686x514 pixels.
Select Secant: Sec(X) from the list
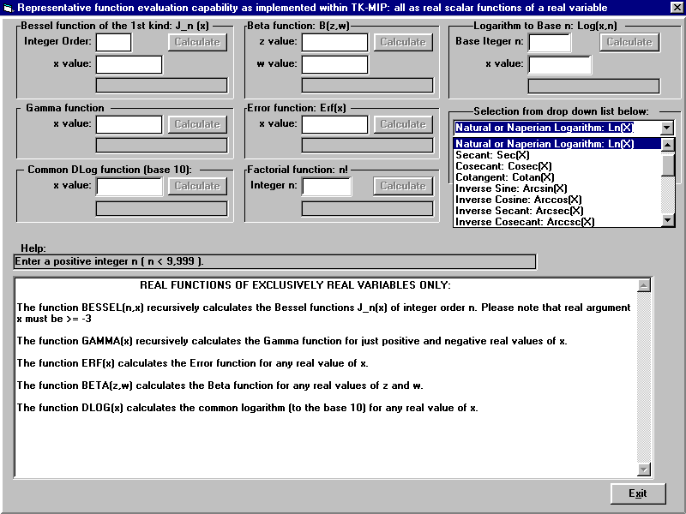coord(557,155)
